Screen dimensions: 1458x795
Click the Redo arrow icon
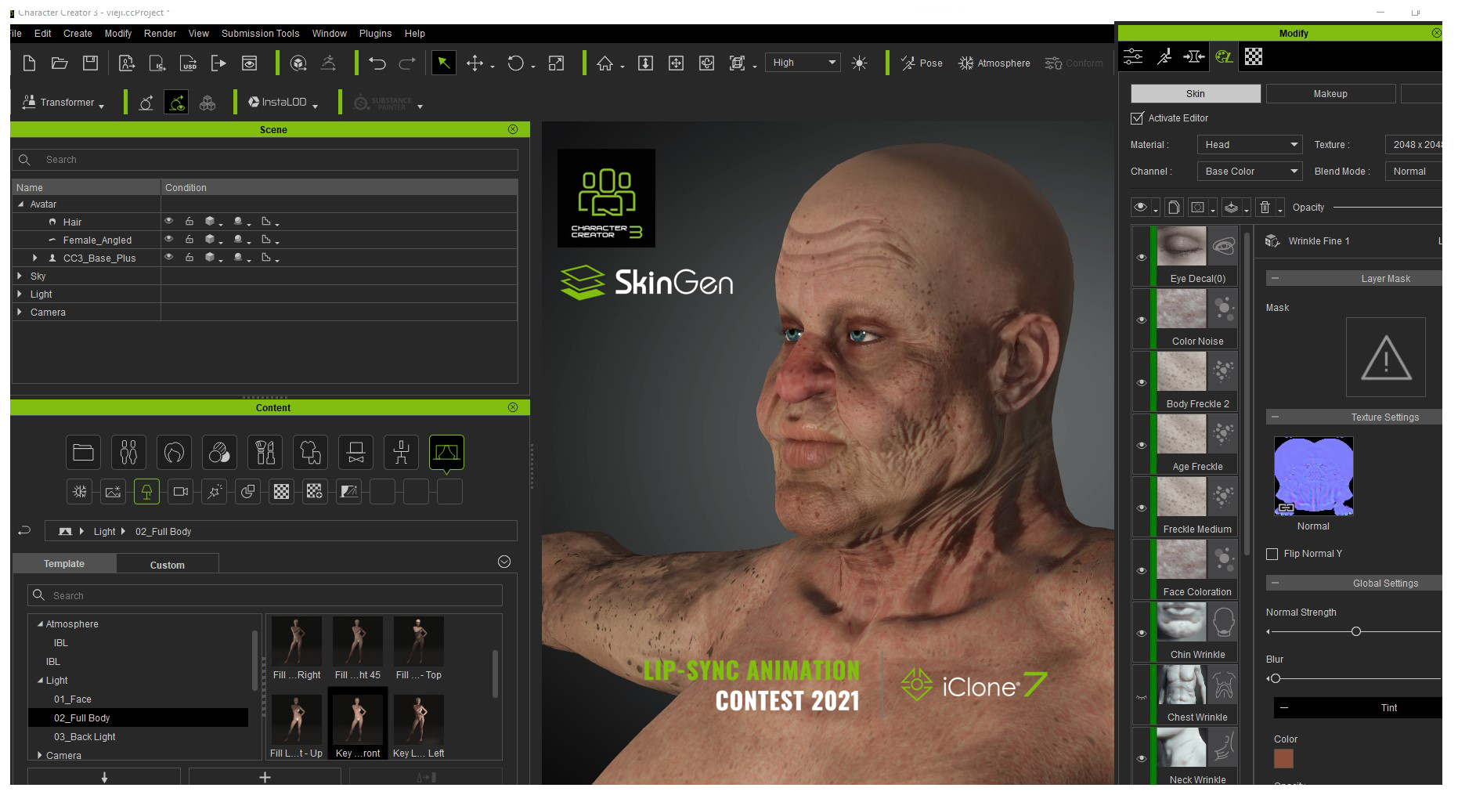407,63
